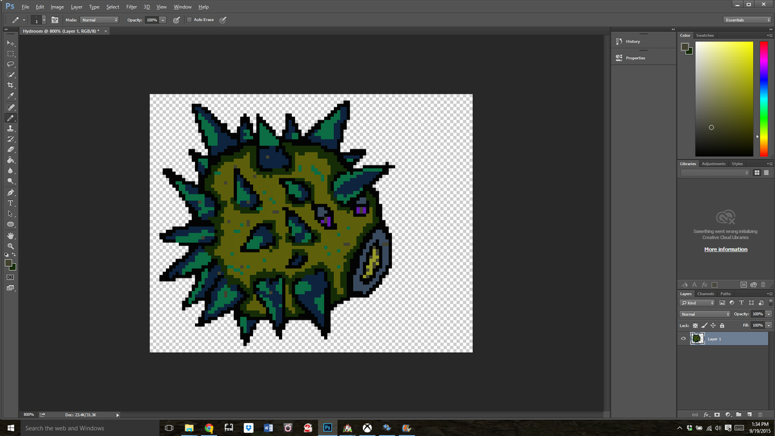Viewport: 775px width, 436px height.
Task: Select the Blur tool
Action: (x=10, y=171)
